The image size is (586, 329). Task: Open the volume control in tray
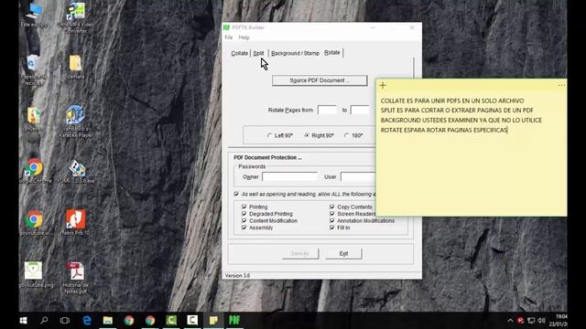click(541, 321)
